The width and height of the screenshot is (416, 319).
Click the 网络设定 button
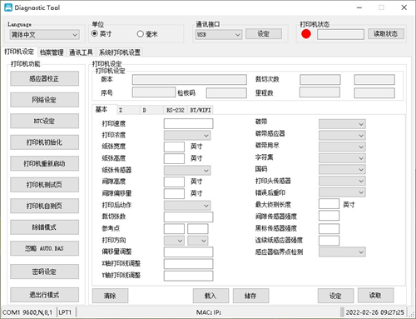tap(44, 100)
